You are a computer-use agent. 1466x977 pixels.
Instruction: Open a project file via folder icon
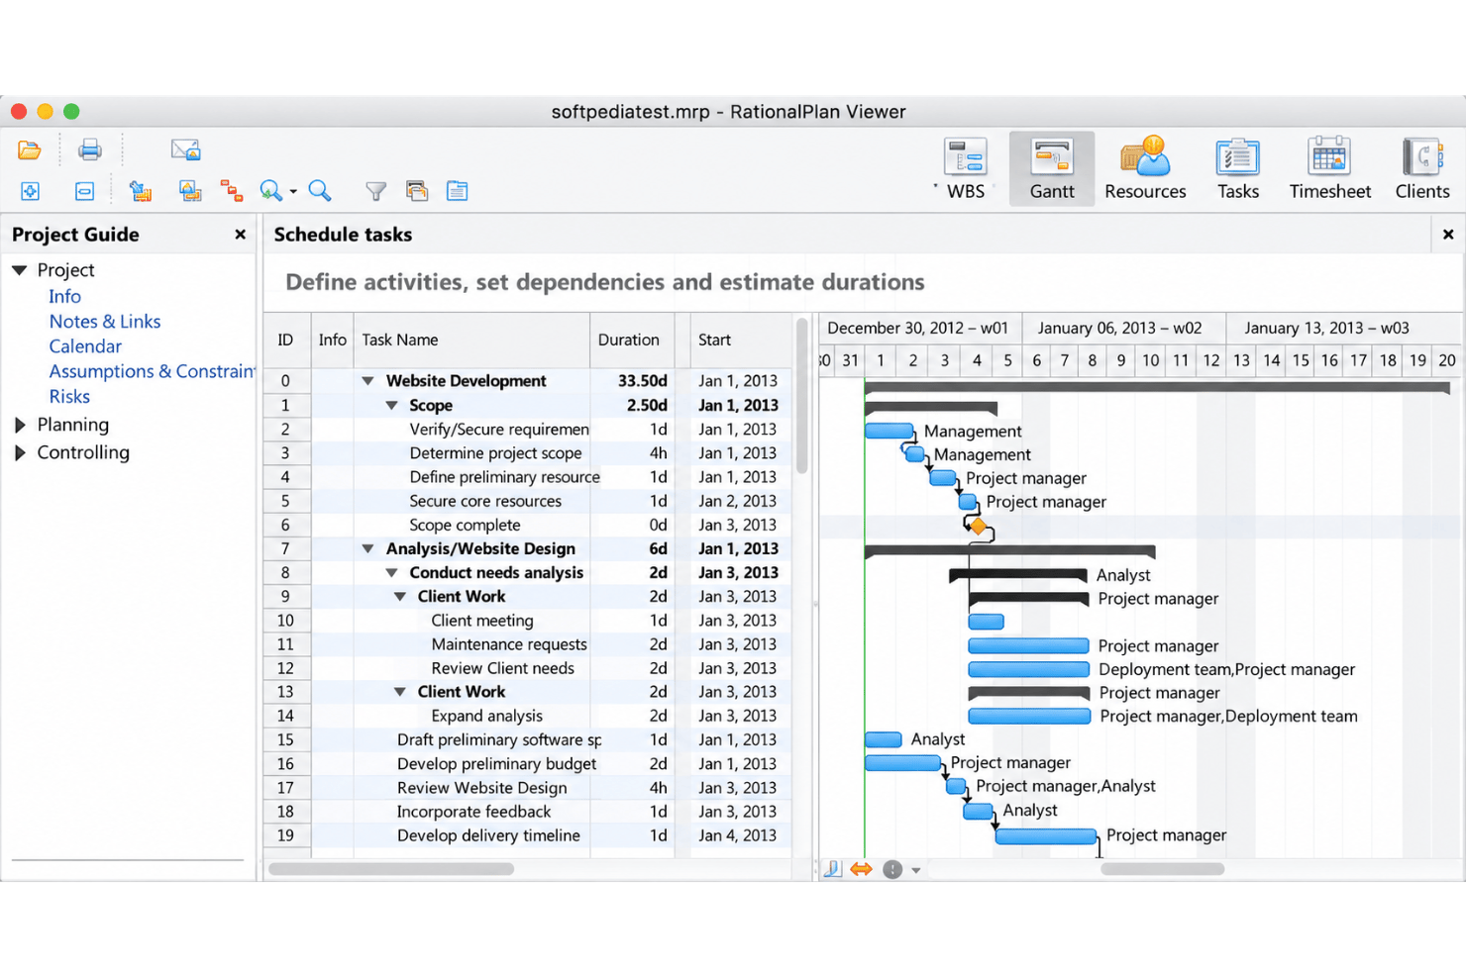[30, 150]
